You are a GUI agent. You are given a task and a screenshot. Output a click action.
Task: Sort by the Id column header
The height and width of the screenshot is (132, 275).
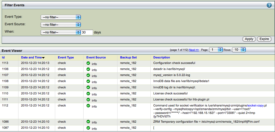pos(3,57)
